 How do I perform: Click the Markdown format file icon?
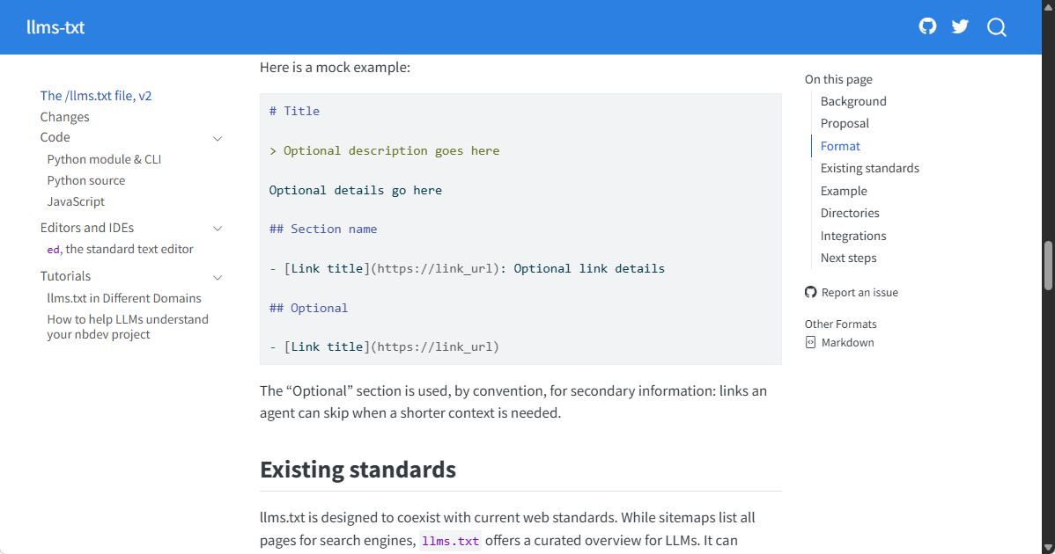click(811, 342)
